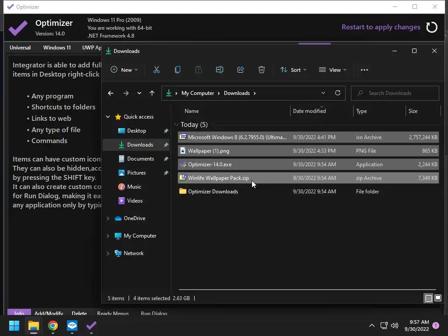Expand the OneDrive tree node
This screenshot has height=336, width=448.
[x=108, y=218]
